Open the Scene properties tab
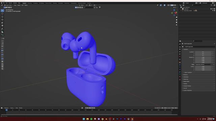This screenshot has width=216, height=121. (x=180, y=54)
